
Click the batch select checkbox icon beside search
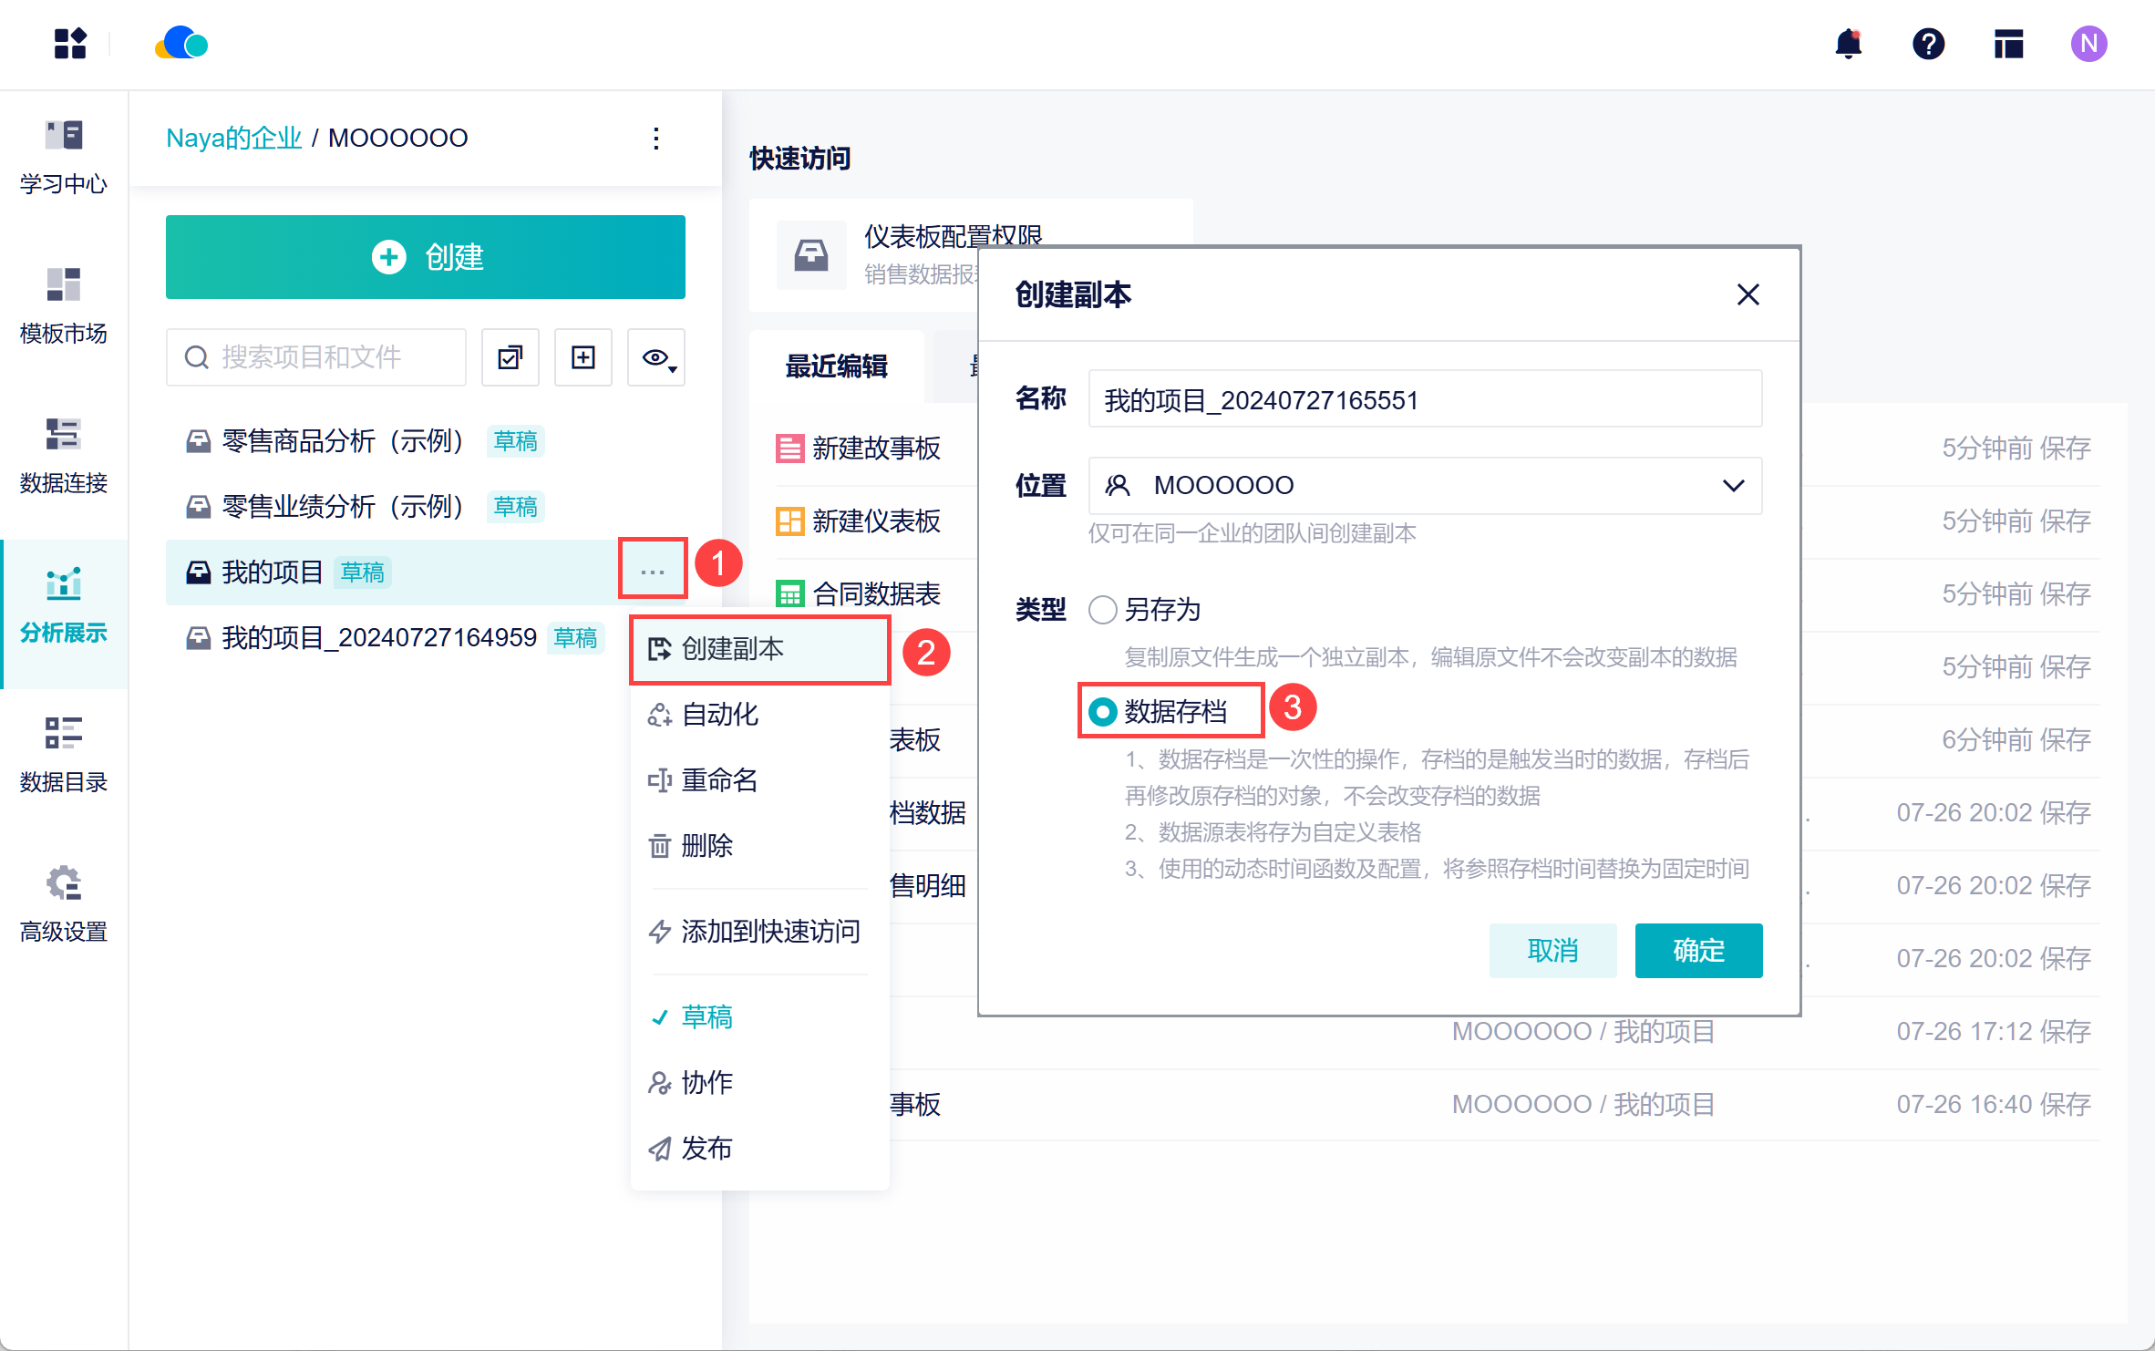pos(510,357)
